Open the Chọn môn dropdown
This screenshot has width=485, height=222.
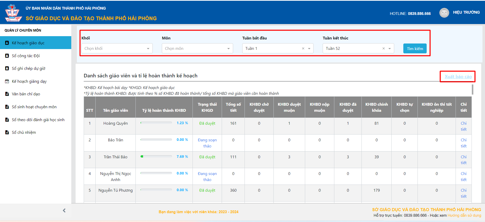(x=197, y=49)
